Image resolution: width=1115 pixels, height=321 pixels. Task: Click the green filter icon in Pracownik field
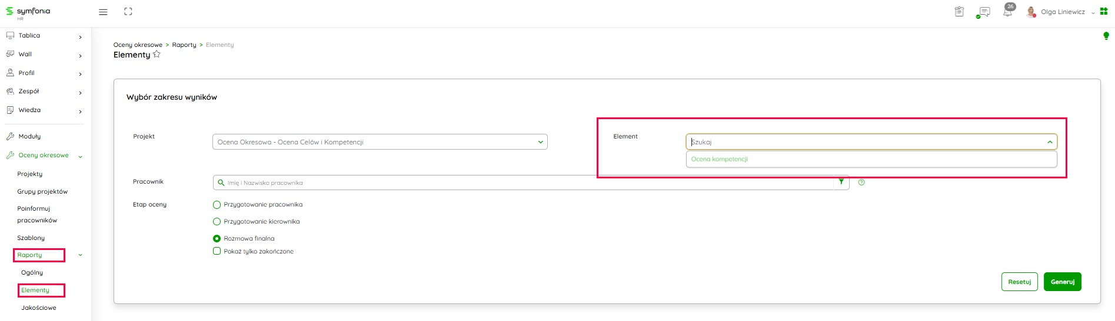(x=841, y=182)
